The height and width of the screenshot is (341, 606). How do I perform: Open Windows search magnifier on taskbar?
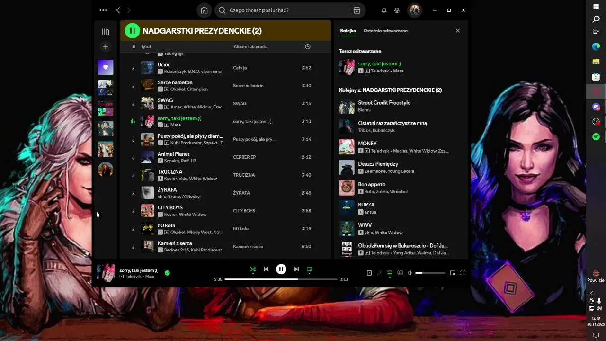coord(596,19)
